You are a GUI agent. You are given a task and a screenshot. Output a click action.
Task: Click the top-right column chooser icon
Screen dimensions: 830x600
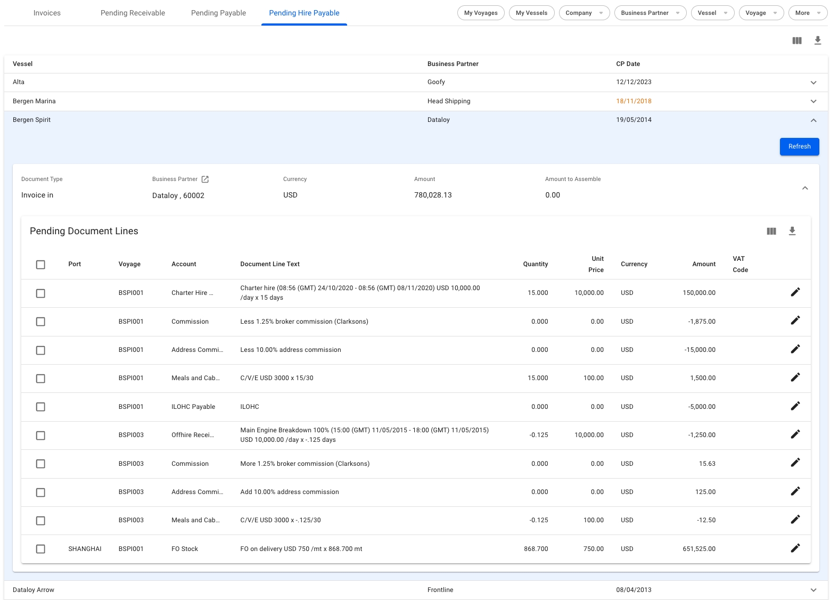click(x=796, y=40)
